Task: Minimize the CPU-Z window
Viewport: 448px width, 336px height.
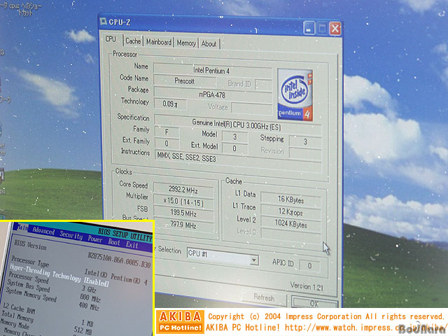Action: point(309,28)
